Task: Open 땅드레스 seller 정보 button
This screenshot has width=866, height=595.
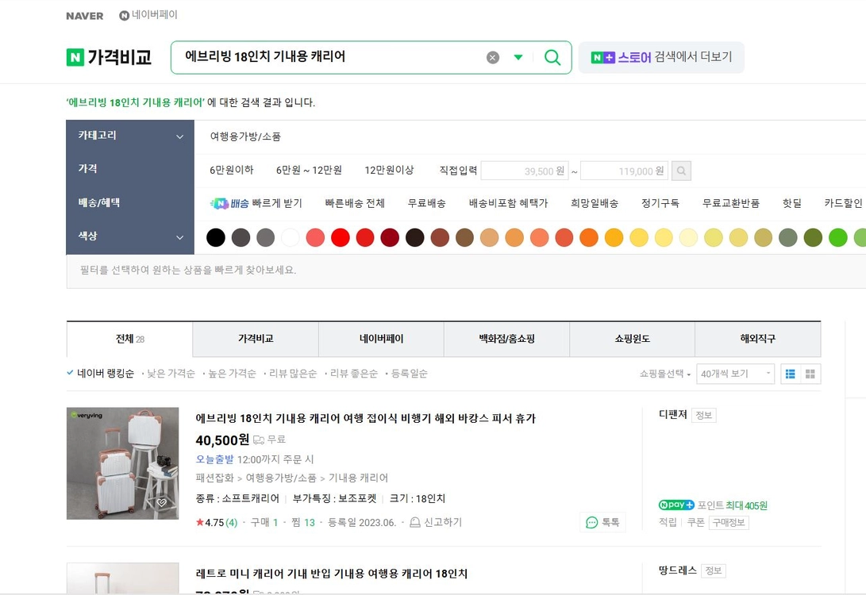Action: [x=713, y=570]
